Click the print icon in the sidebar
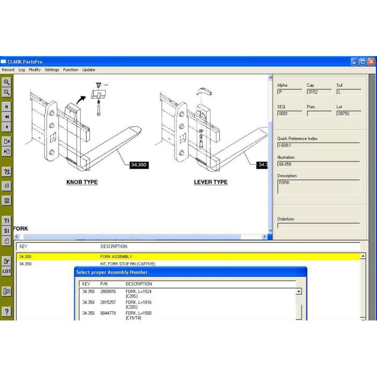377x377 pixels. point(6,186)
